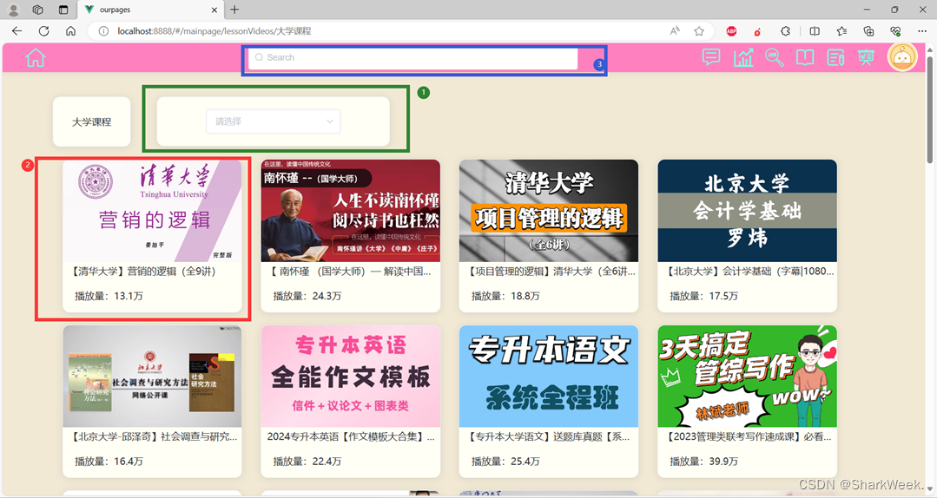Open the browser extensions puzzle icon
The height and width of the screenshot is (498, 937).
pyautogui.click(x=785, y=31)
